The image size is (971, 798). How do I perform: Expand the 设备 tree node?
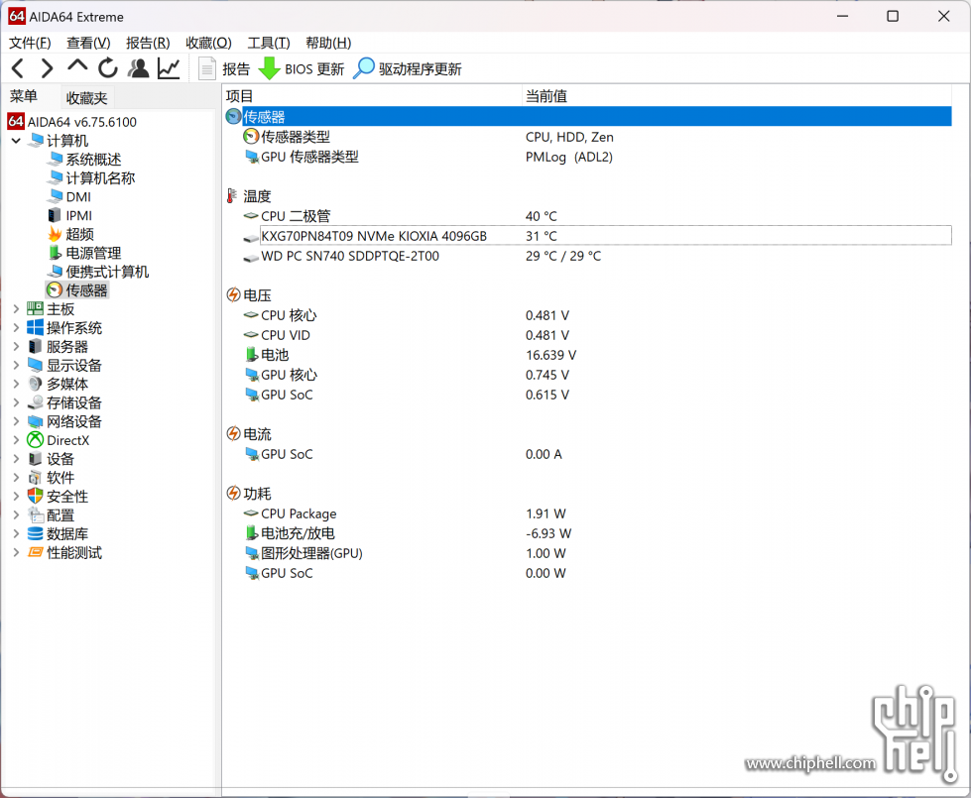click(16, 459)
